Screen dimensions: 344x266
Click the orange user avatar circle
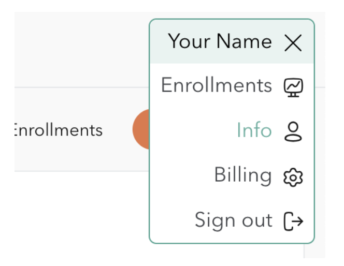141,129
